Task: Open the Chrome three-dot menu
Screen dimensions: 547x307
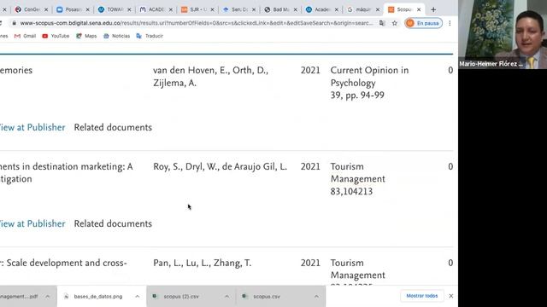Action: tap(450, 23)
